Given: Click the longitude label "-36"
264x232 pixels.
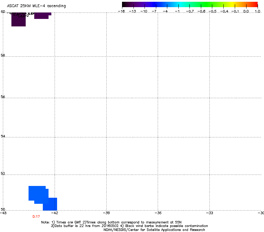Looking at the screenshot, I should 158,213.
